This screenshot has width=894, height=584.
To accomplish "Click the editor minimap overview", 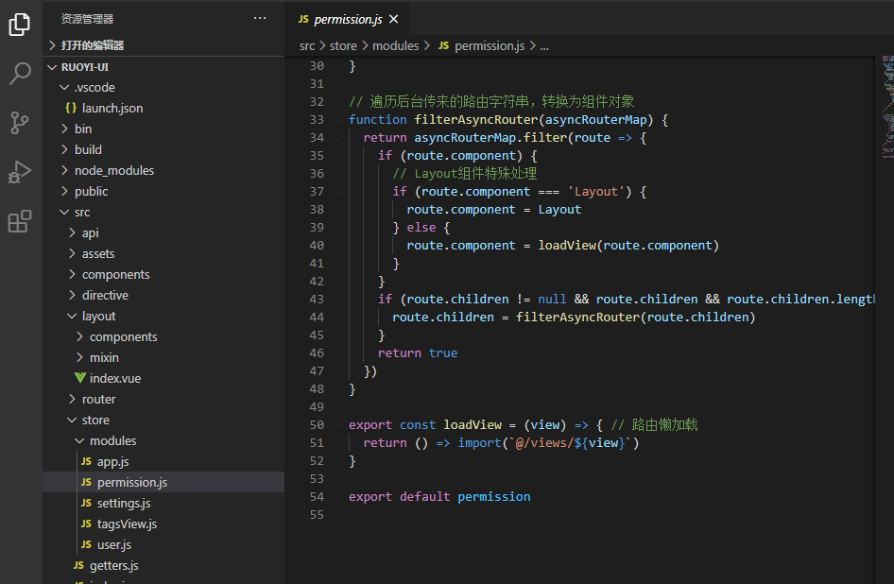I will (887, 107).
